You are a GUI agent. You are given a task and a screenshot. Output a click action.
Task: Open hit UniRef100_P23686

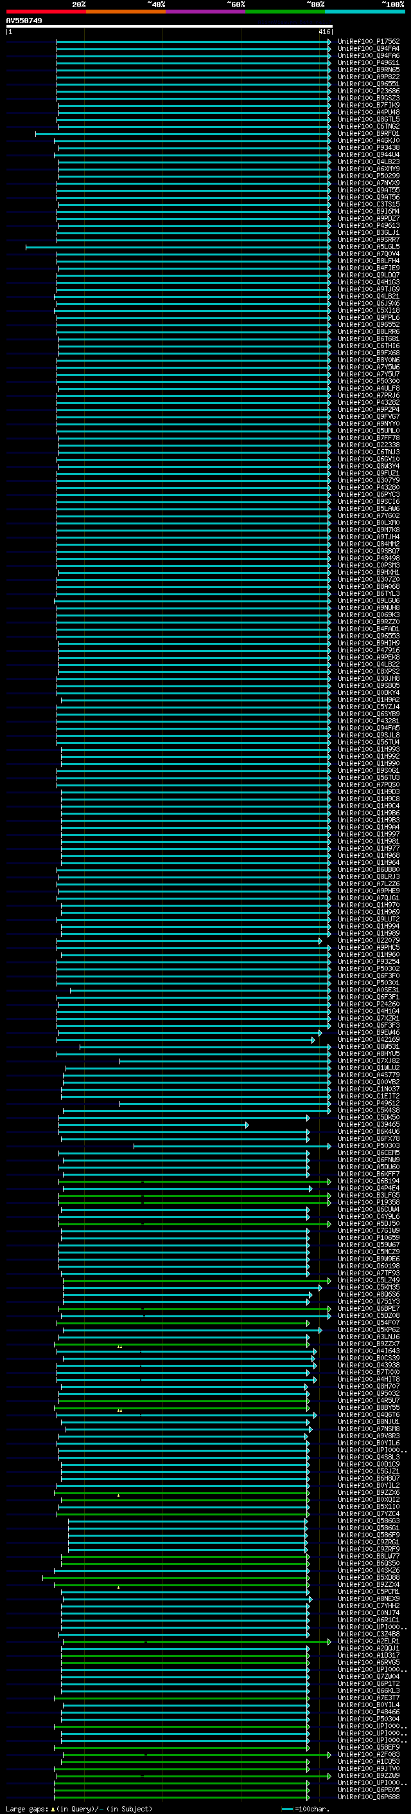369,91
